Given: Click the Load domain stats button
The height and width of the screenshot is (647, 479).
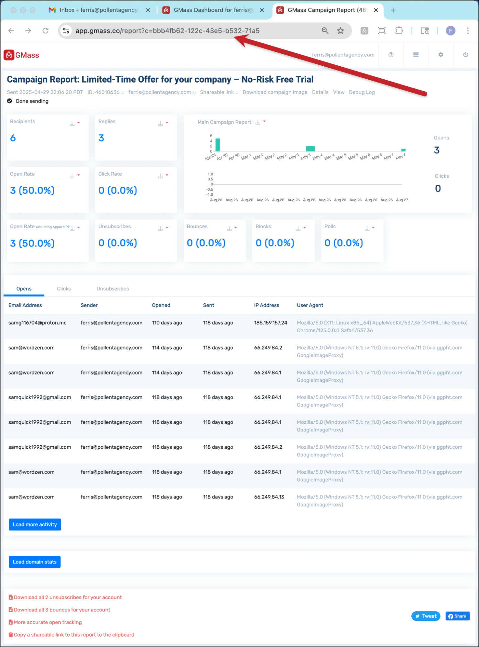Looking at the screenshot, I should pyautogui.click(x=35, y=562).
